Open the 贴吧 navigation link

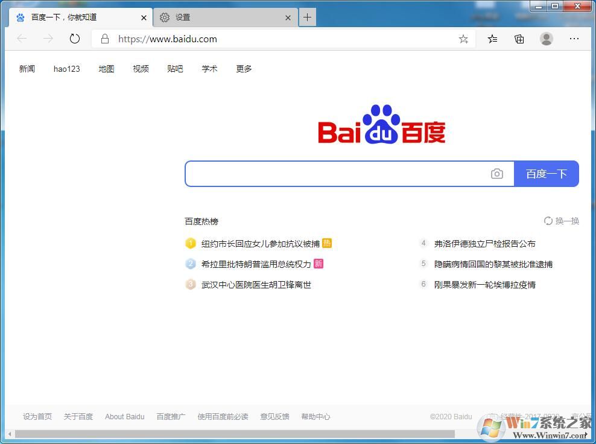click(x=175, y=69)
